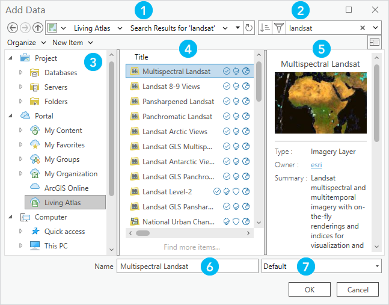Image resolution: width=389 pixels, height=305 pixels.
Task: Select ArcGIS Online in the tree
Action: coord(66,188)
